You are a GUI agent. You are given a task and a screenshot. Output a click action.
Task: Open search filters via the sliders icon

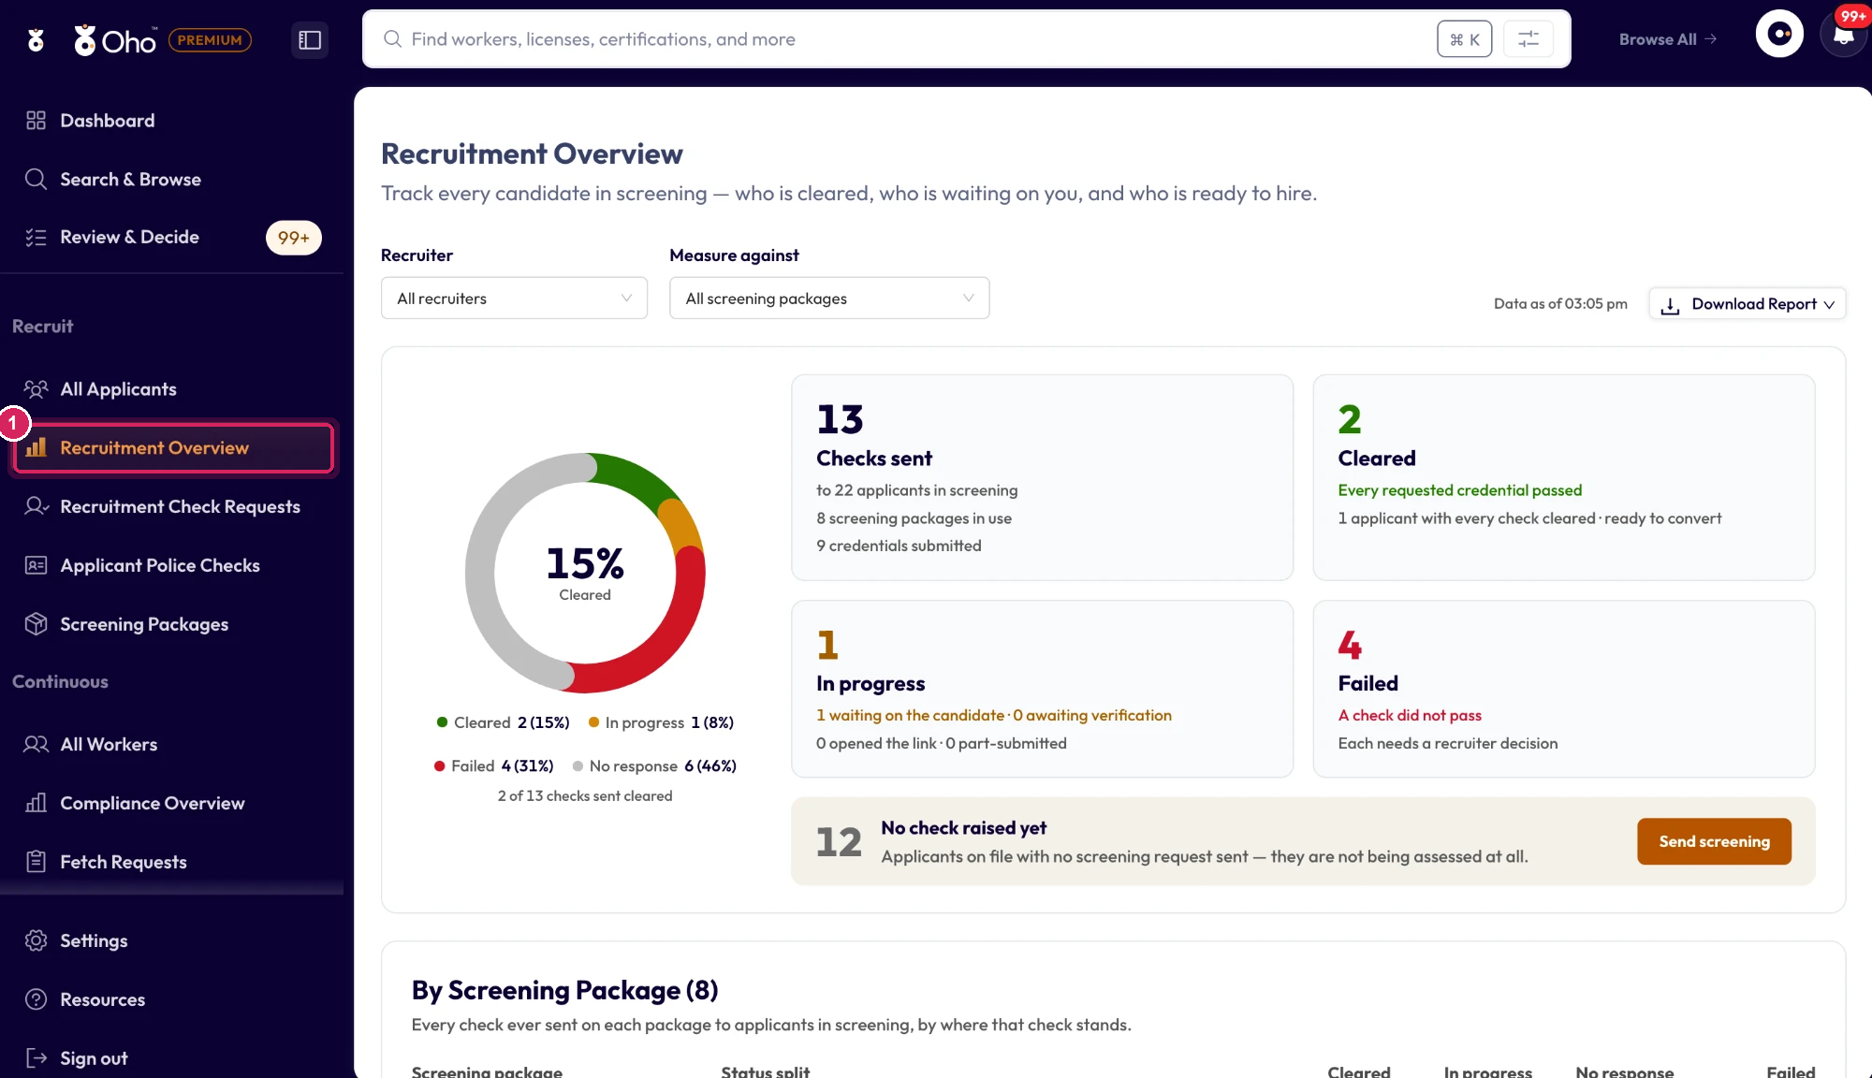click(1528, 39)
